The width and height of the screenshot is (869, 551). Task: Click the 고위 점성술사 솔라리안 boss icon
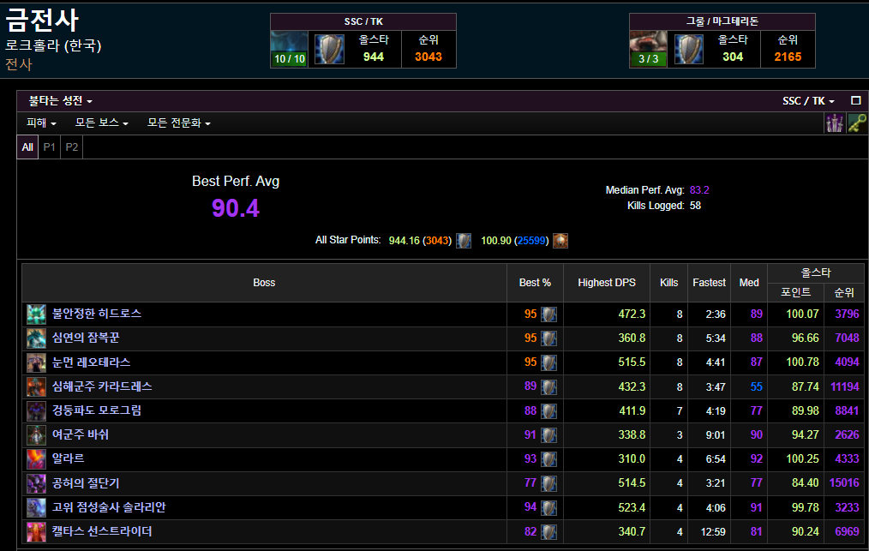point(37,508)
